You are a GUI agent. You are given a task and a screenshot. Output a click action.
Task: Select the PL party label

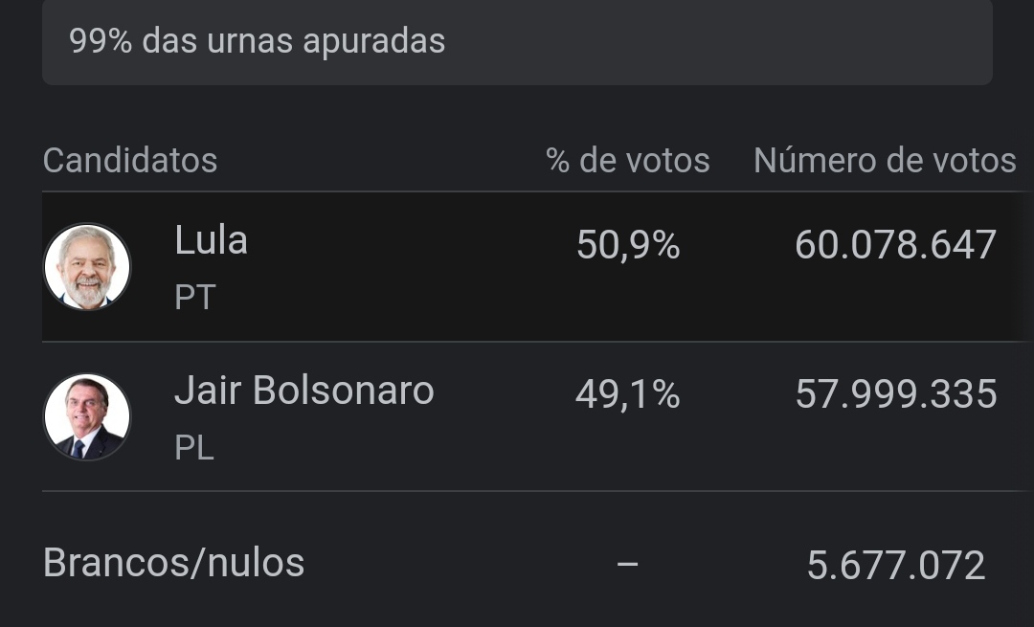tap(194, 447)
